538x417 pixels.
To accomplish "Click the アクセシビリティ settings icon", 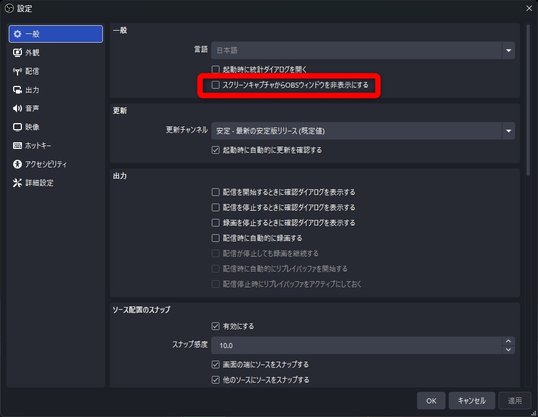I will [x=17, y=164].
